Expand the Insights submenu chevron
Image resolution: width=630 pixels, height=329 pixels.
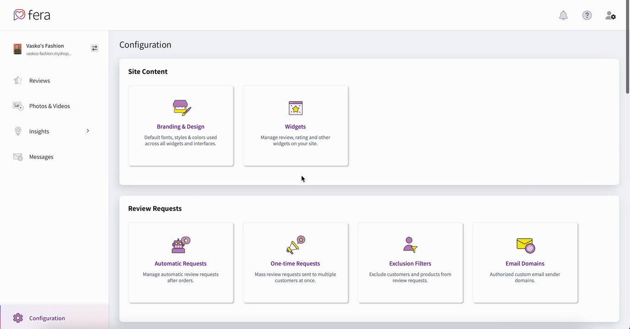pos(88,131)
